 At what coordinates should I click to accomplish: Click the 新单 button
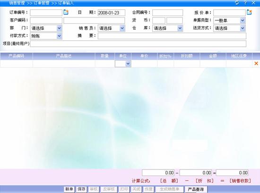click(69, 189)
